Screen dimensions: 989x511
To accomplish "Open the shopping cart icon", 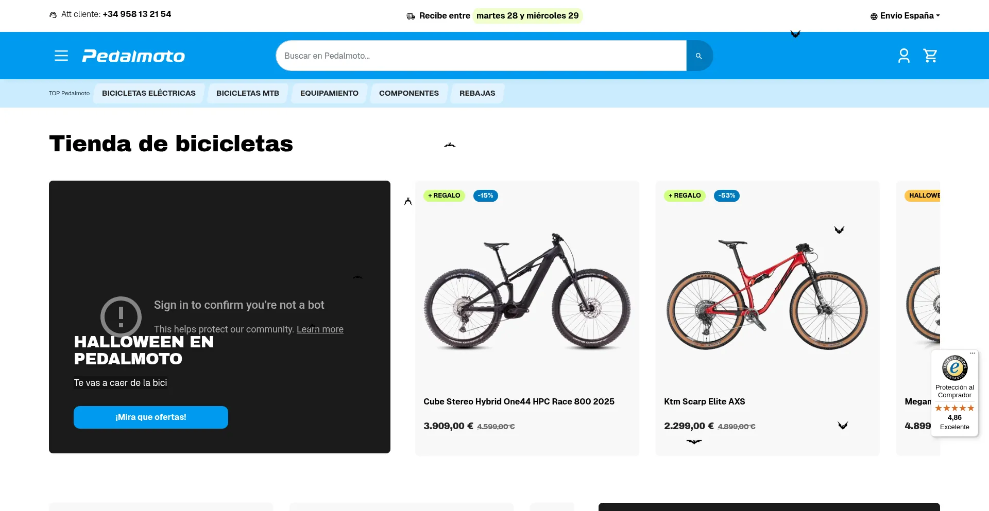I will [x=930, y=56].
